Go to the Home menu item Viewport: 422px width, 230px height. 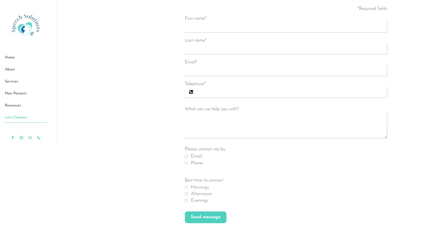click(x=10, y=58)
